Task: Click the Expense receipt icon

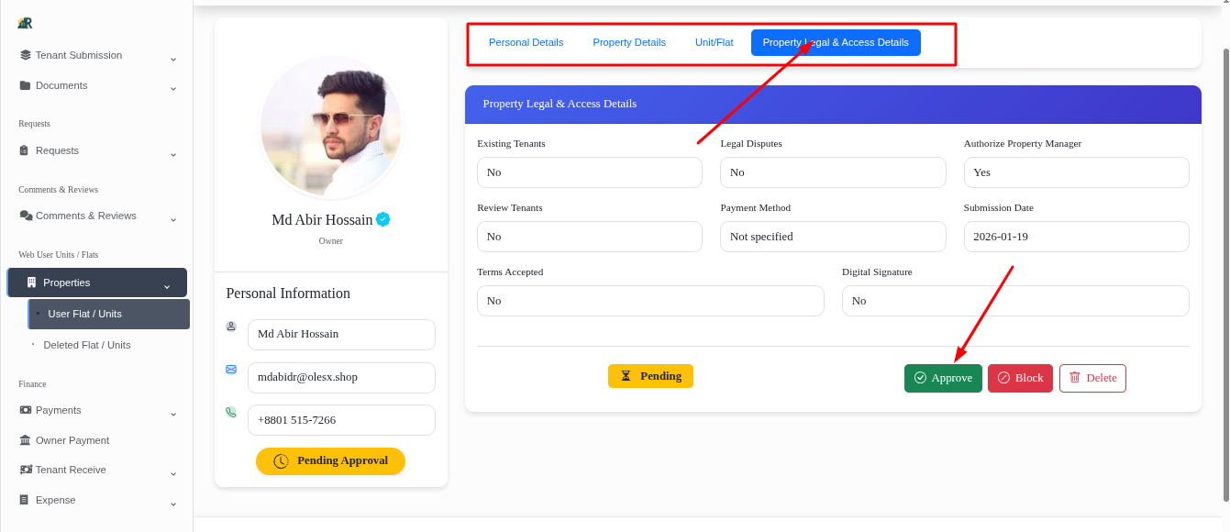Action: point(26,500)
